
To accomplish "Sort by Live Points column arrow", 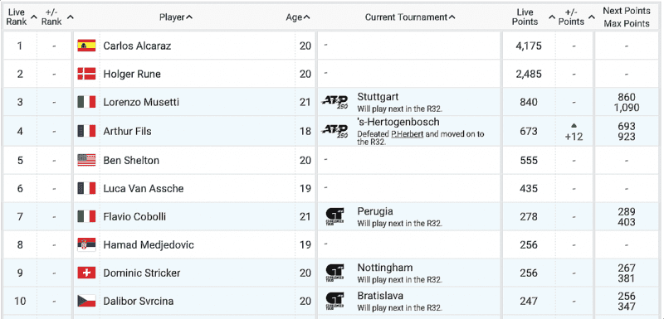I will pos(551,17).
